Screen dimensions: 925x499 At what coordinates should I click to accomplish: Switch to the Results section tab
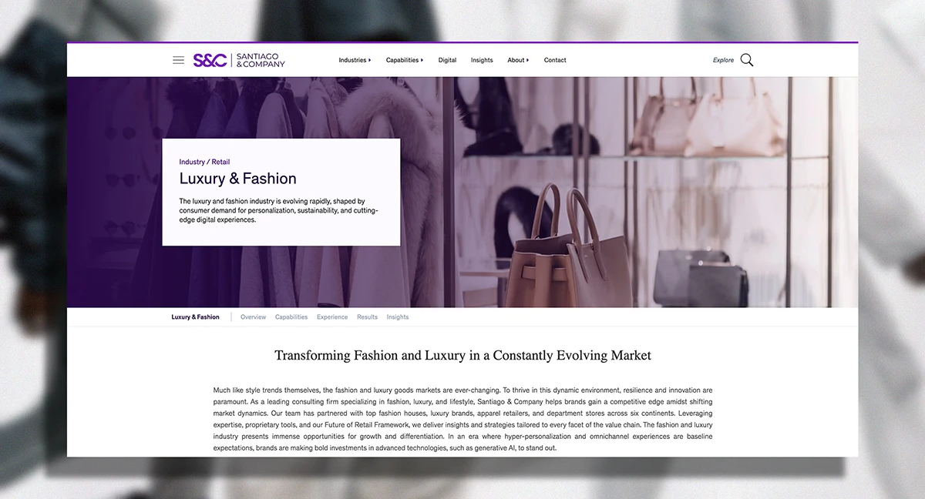pos(367,317)
